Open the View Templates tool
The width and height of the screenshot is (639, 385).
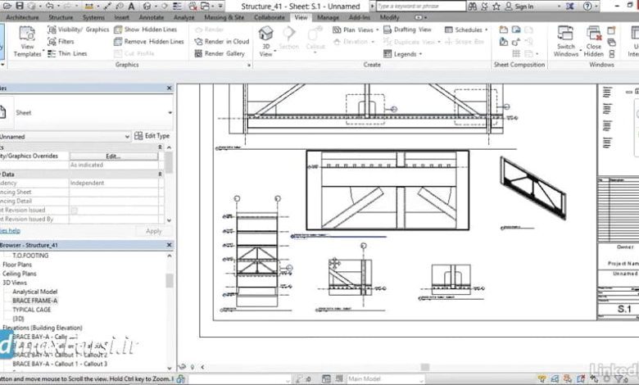point(27,42)
